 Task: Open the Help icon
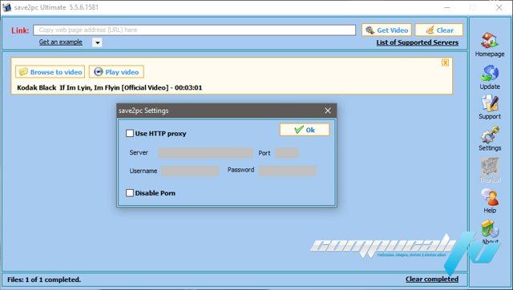point(490,197)
